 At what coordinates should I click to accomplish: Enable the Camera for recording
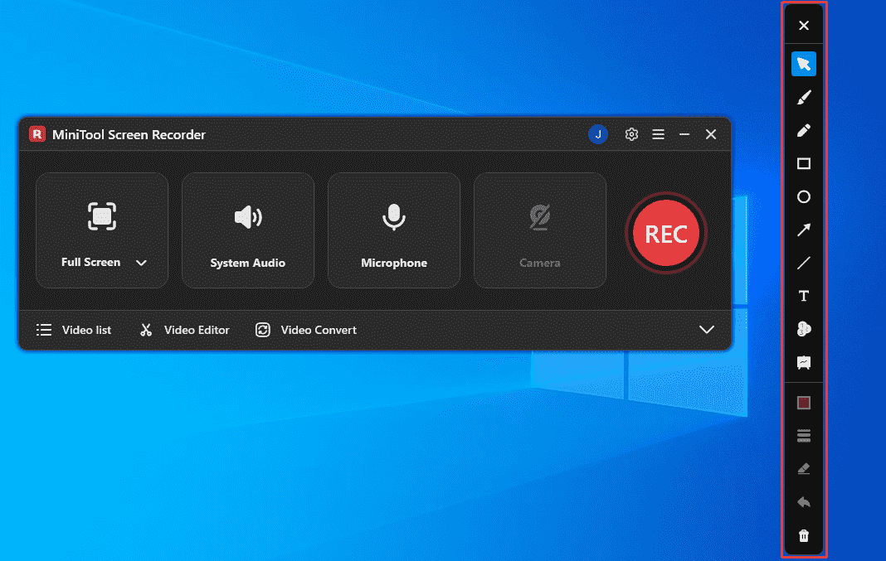tap(539, 230)
